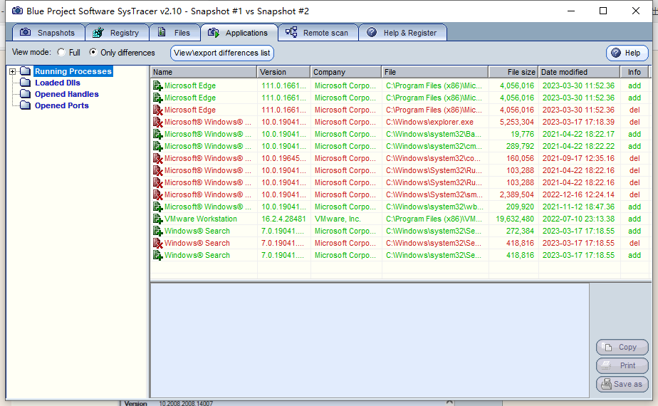Expand the Running Processes tree node
Viewport: 658px width, 406px height.
[13, 71]
